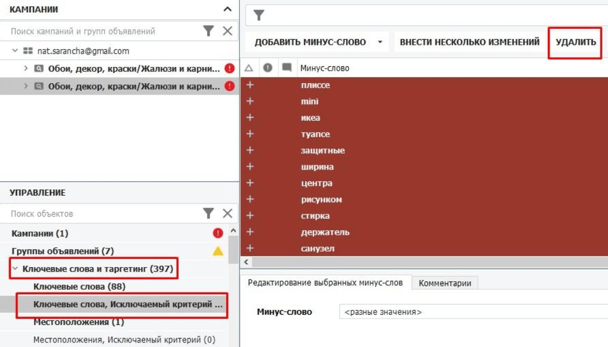This screenshot has height=347, width=608.
Task: Click Добавить минус-слово button
Action: point(310,42)
